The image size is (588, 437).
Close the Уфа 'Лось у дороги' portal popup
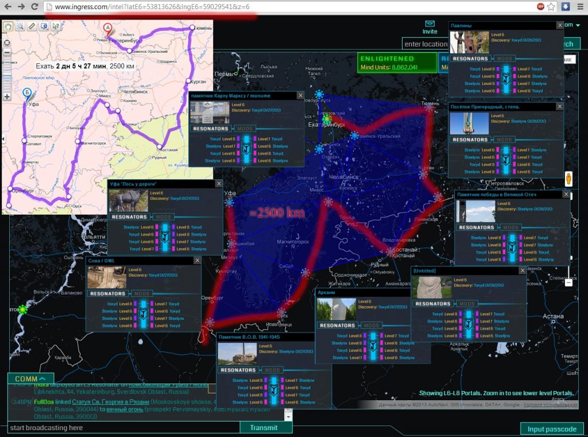pyautogui.click(x=218, y=184)
